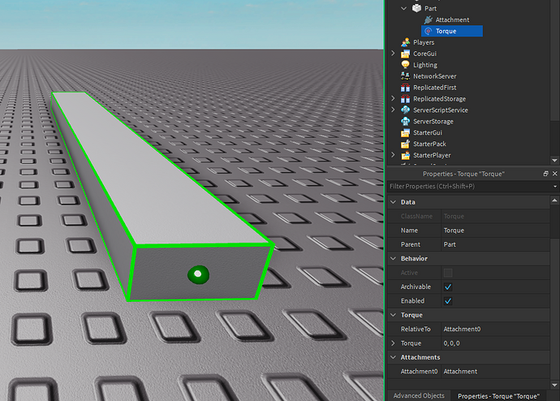This screenshot has height=401, width=560.
Task: Click the Properties - Torque panel title
Action: (463, 174)
